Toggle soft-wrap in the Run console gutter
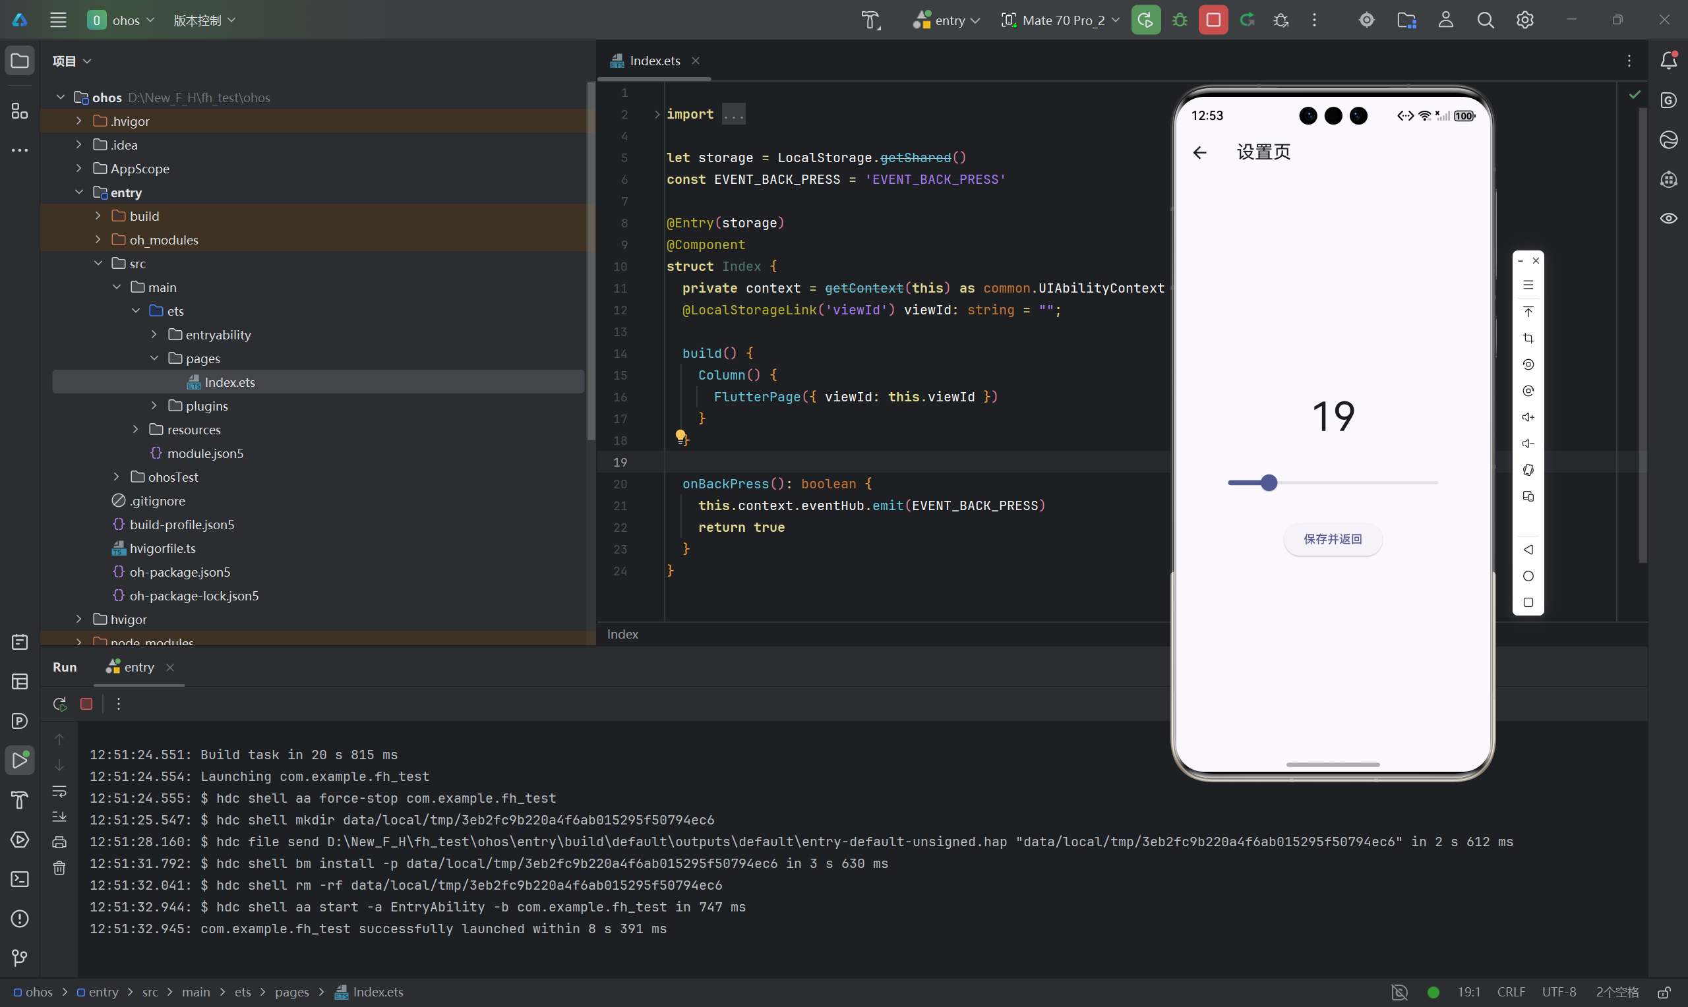The height and width of the screenshot is (1007, 1688). pyautogui.click(x=60, y=791)
